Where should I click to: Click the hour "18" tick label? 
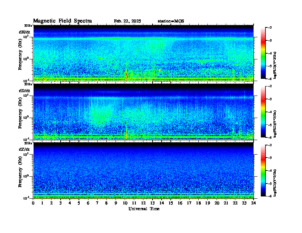tap(198, 203)
